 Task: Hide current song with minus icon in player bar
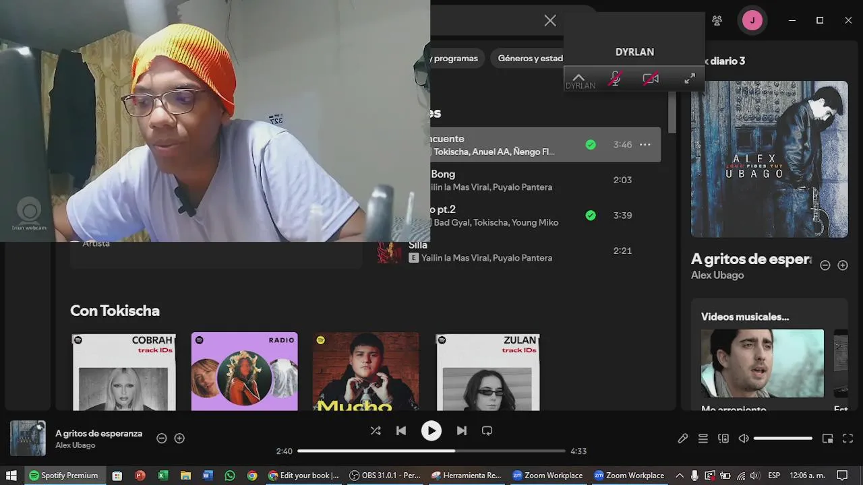click(x=162, y=438)
